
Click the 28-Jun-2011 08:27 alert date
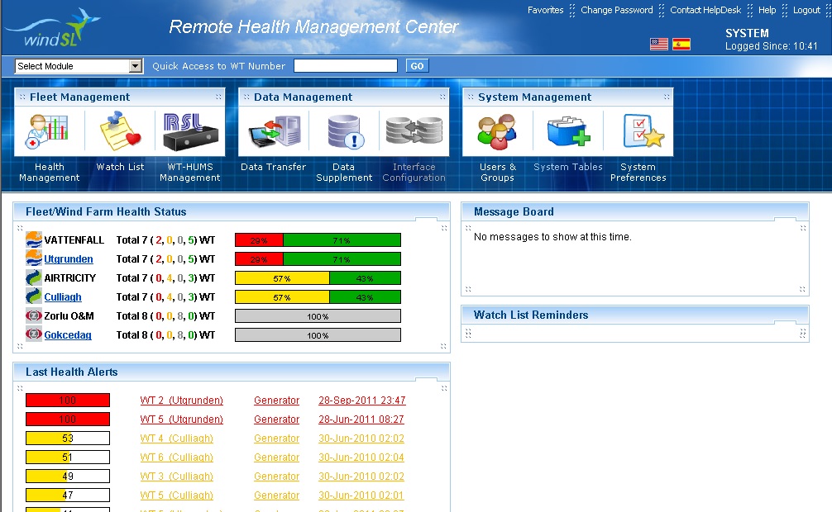[x=361, y=420]
